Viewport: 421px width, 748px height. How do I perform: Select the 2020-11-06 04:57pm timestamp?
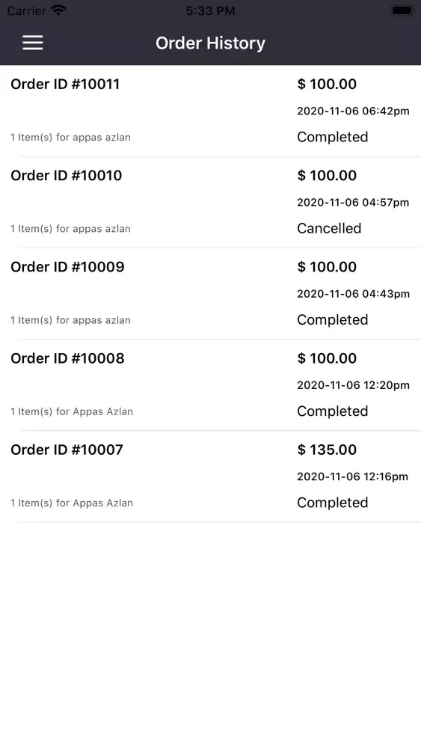353,202
